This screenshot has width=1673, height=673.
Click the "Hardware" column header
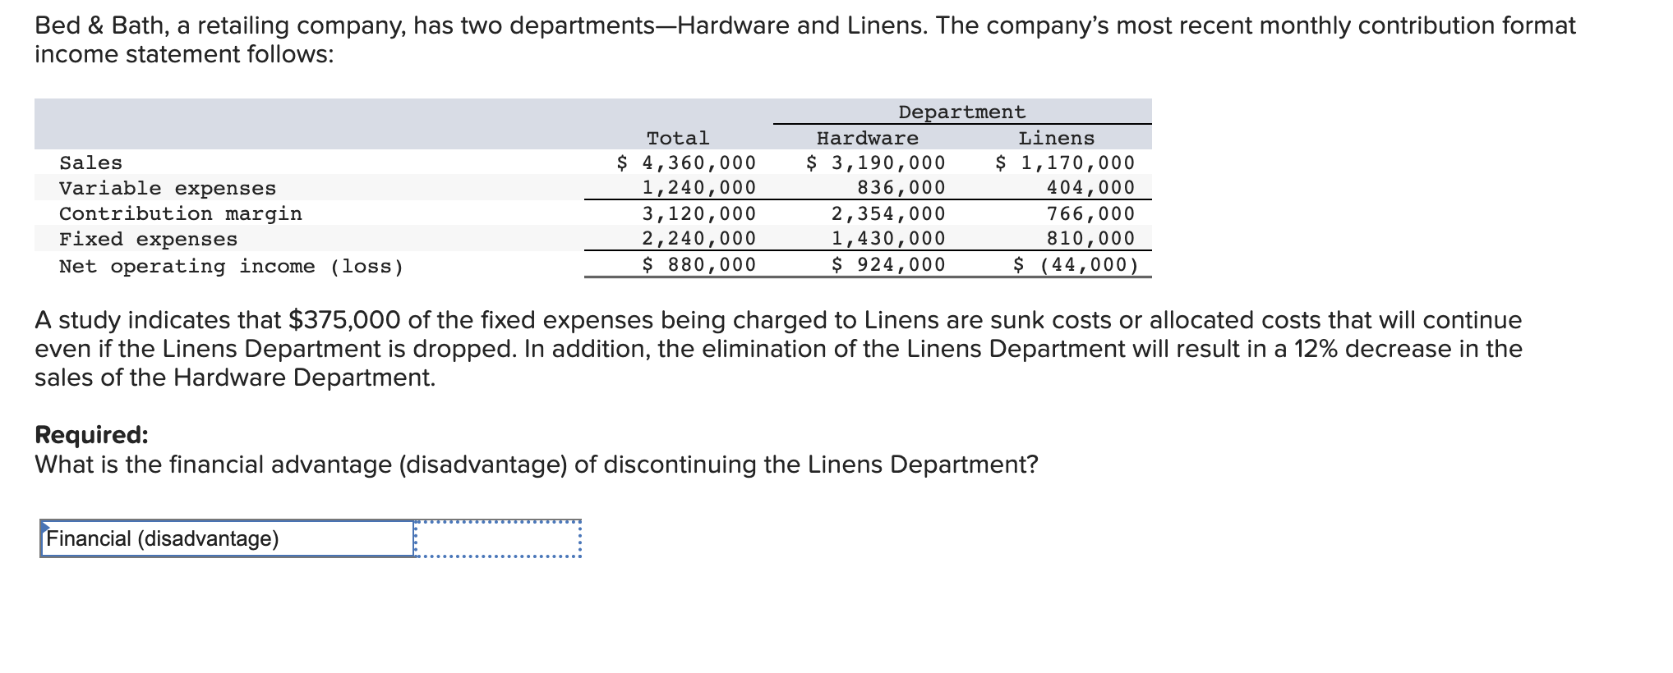[868, 138]
